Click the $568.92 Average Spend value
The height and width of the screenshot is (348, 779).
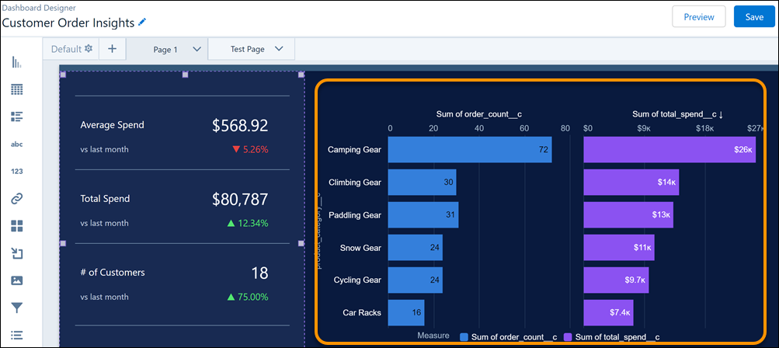point(240,126)
